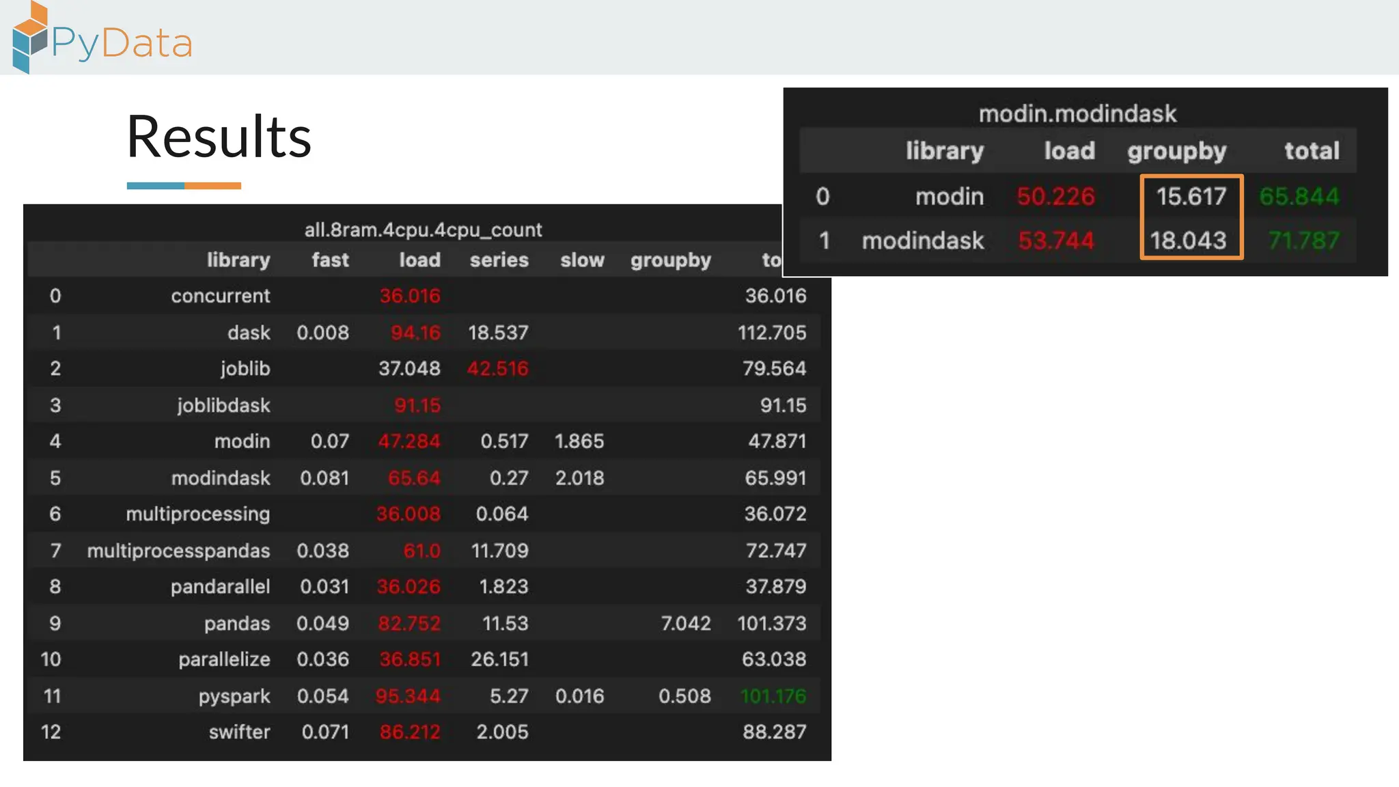
Task: Click the modin.modindask table title
Action: click(x=1077, y=113)
